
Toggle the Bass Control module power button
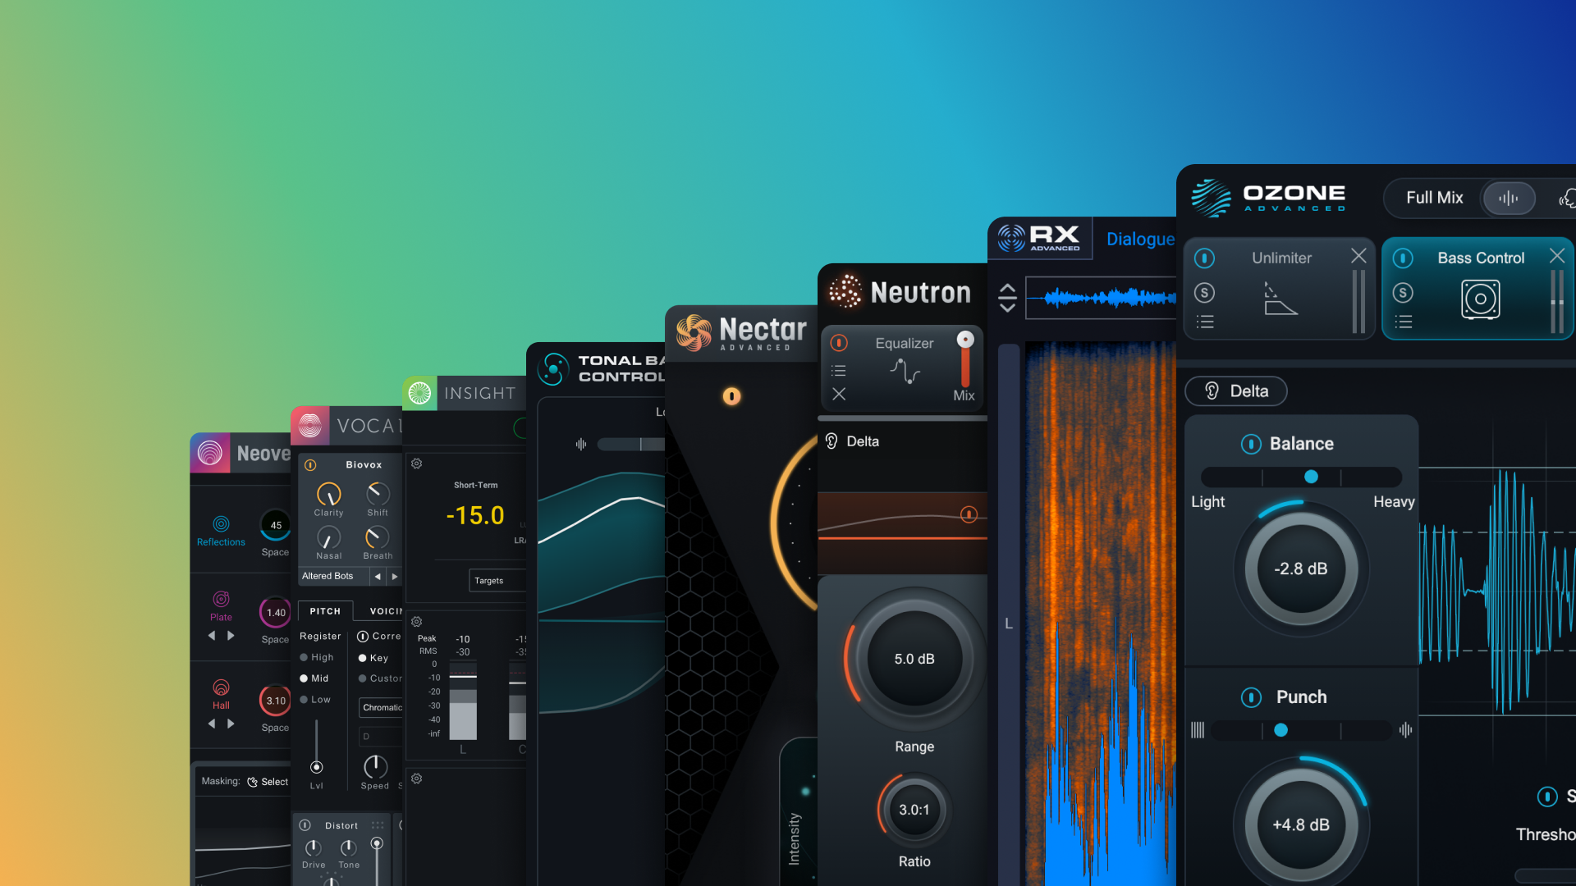(x=1403, y=258)
